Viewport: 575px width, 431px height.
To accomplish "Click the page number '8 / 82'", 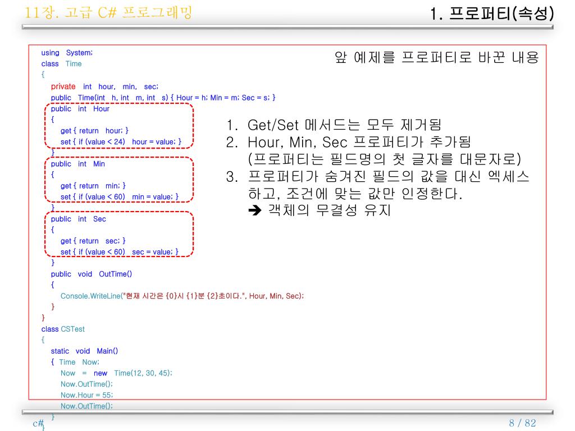I will click(x=522, y=423).
